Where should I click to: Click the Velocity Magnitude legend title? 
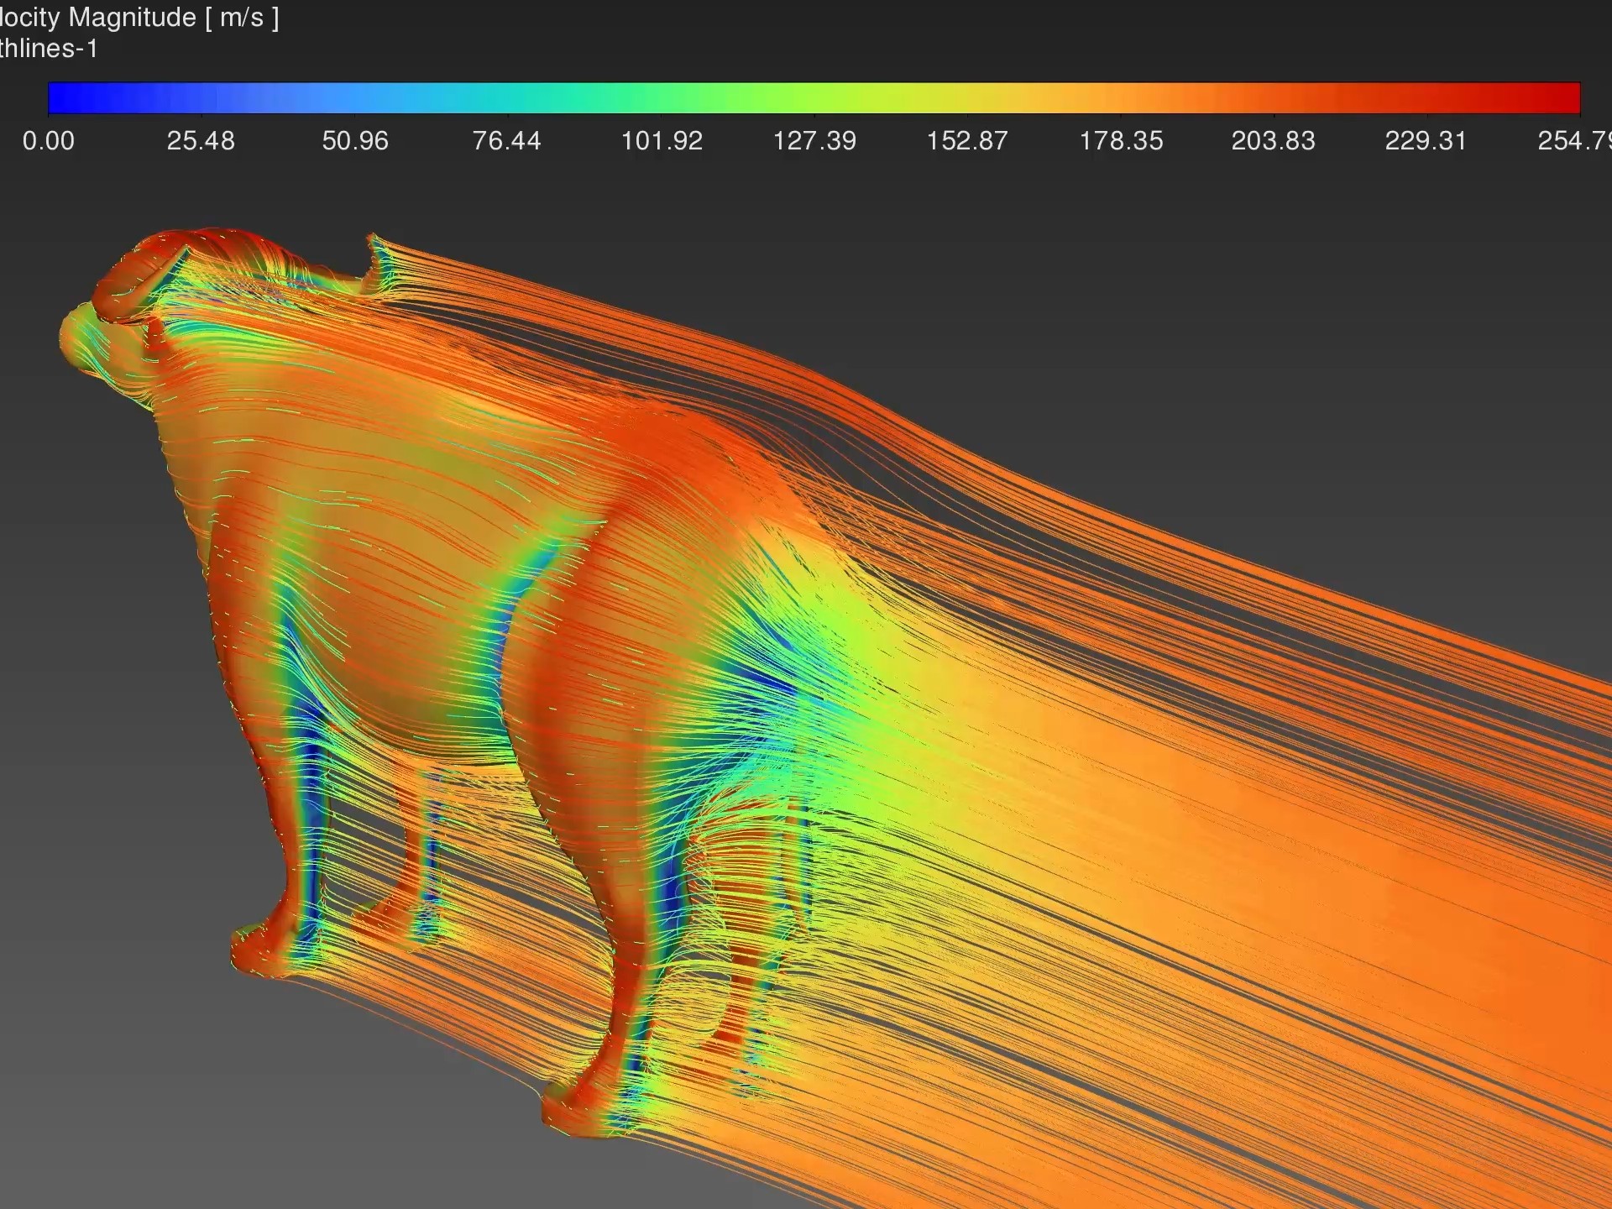coord(139,17)
